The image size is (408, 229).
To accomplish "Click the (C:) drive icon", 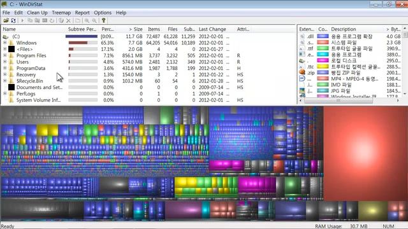I will 6,37.
